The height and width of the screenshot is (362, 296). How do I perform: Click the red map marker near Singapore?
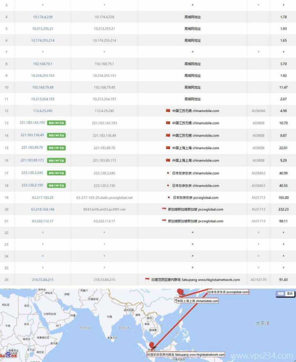(x=151, y=346)
